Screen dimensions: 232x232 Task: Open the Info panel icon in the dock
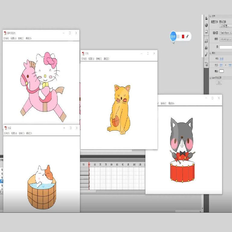click(206, 25)
